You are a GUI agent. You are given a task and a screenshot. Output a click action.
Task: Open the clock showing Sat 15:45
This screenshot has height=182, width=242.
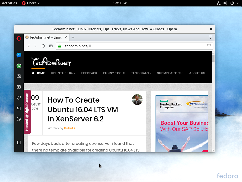[x=121, y=3]
